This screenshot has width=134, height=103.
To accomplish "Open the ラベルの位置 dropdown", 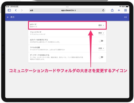I will [101, 48].
